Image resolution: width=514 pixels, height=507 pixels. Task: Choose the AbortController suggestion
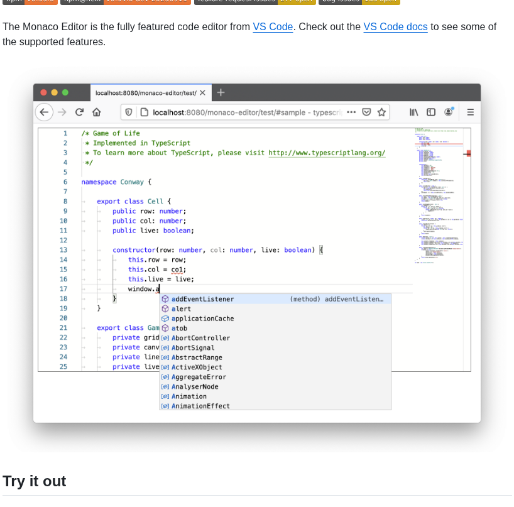tap(275, 338)
